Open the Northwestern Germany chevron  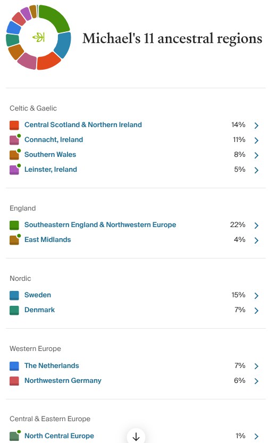pyautogui.click(x=256, y=381)
